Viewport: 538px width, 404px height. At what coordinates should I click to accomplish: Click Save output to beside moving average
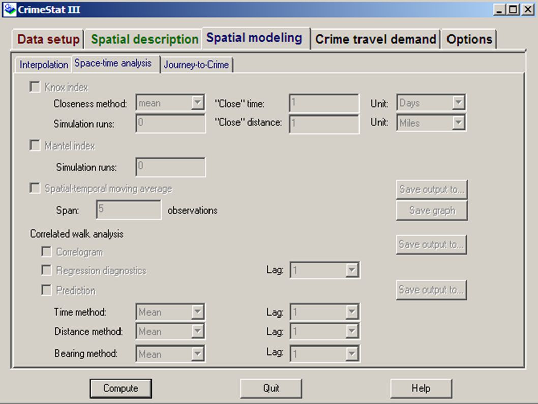[432, 189]
